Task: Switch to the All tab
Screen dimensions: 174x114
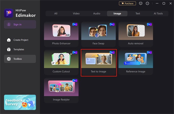Action: [x=56, y=13]
